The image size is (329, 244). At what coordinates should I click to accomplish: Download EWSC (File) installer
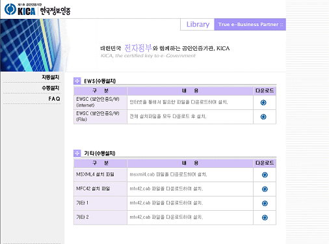pos(263,117)
